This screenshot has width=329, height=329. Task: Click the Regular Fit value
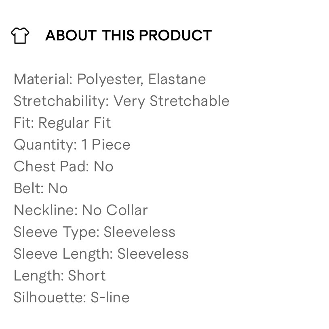click(x=74, y=123)
